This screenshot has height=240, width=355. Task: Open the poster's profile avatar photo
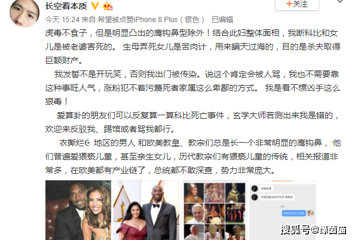(x=25, y=13)
